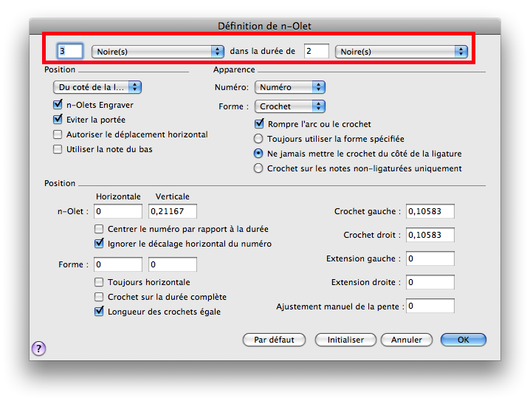This screenshot has height=401, width=530.
Task: Toggle 'Rompre l'arc ou le crochet' checkbox
Action: 259,124
